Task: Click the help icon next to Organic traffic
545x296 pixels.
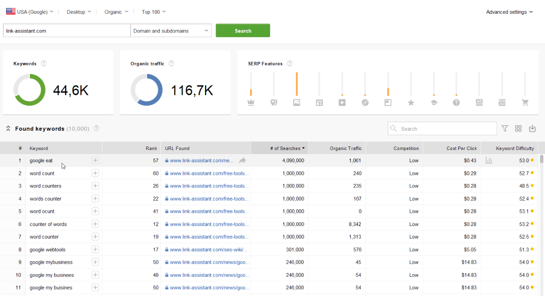Action: (171, 63)
